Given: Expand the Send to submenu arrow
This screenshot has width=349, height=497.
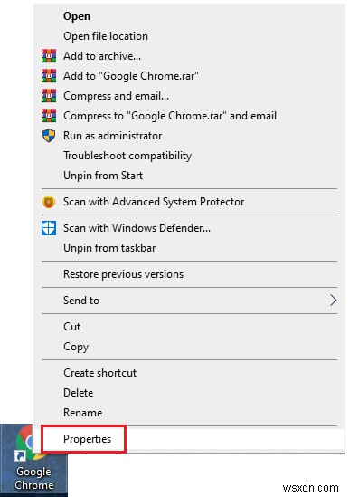Looking at the screenshot, I should click(333, 301).
